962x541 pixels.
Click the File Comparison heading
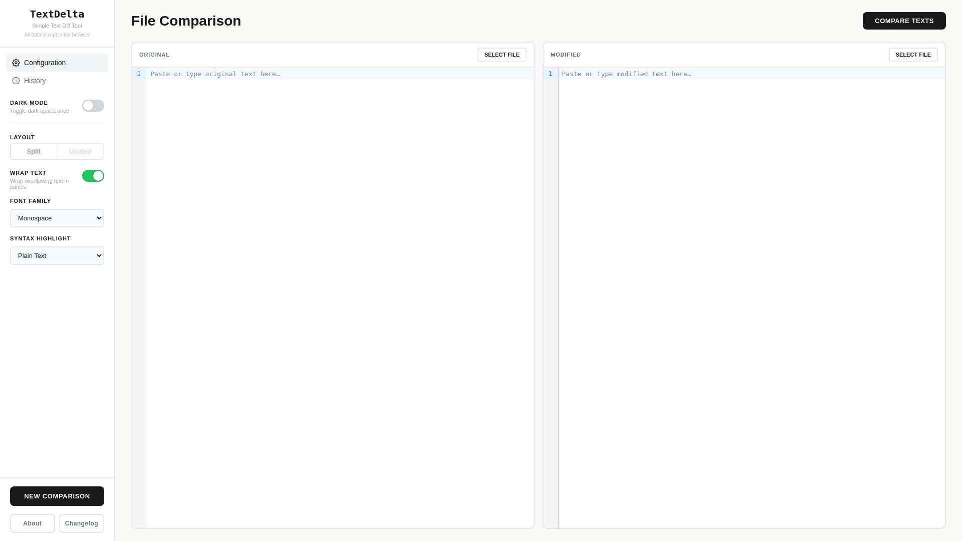pos(186,21)
